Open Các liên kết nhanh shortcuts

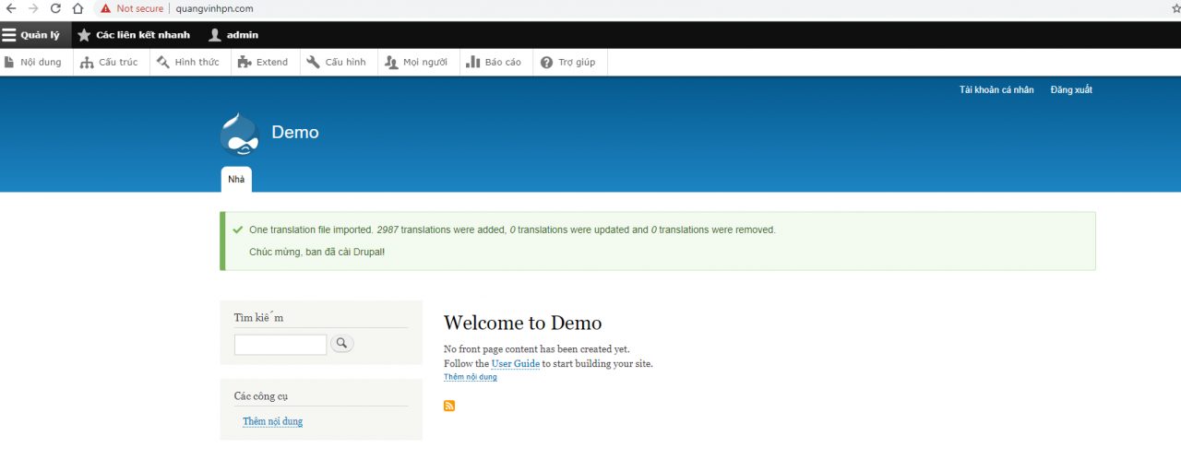(134, 35)
